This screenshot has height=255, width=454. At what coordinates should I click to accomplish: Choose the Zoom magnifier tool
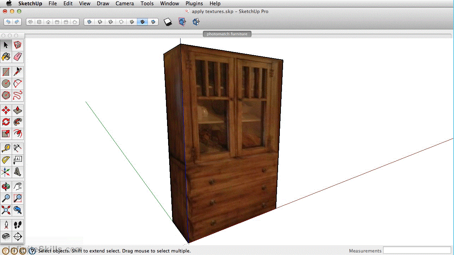tap(6, 198)
